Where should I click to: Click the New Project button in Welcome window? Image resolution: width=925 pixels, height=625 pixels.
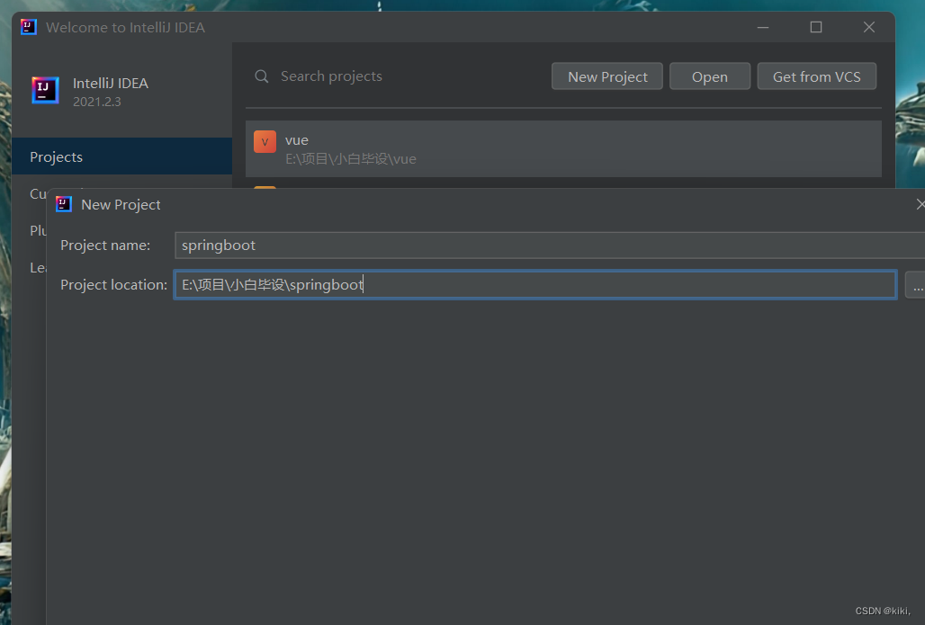click(607, 76)
